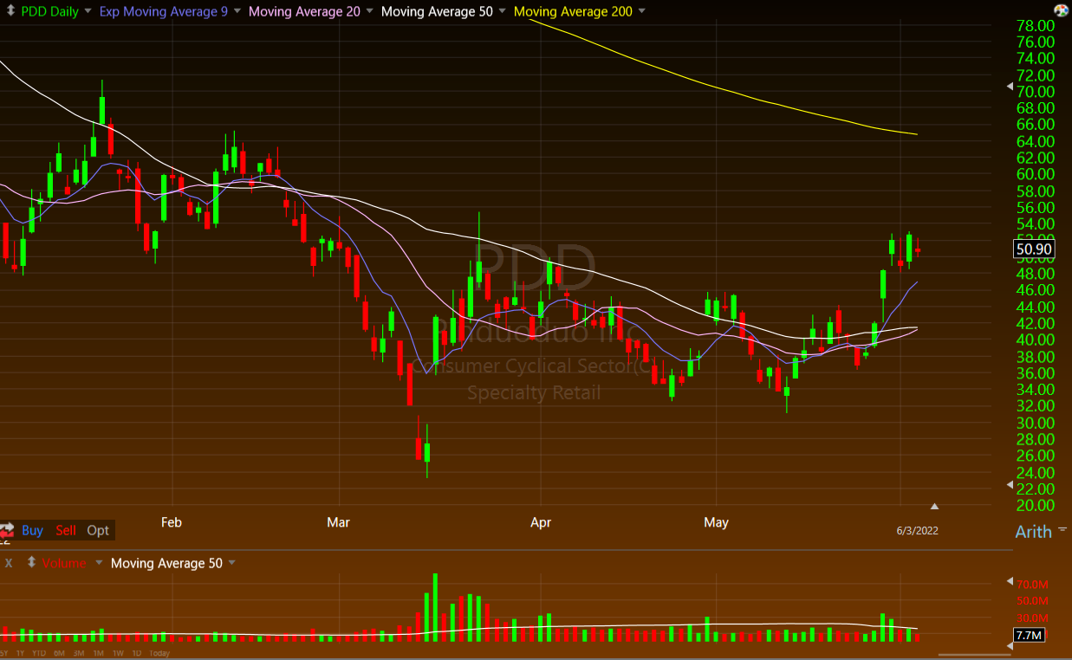Open the chart color palette settings

point(1061,10)
